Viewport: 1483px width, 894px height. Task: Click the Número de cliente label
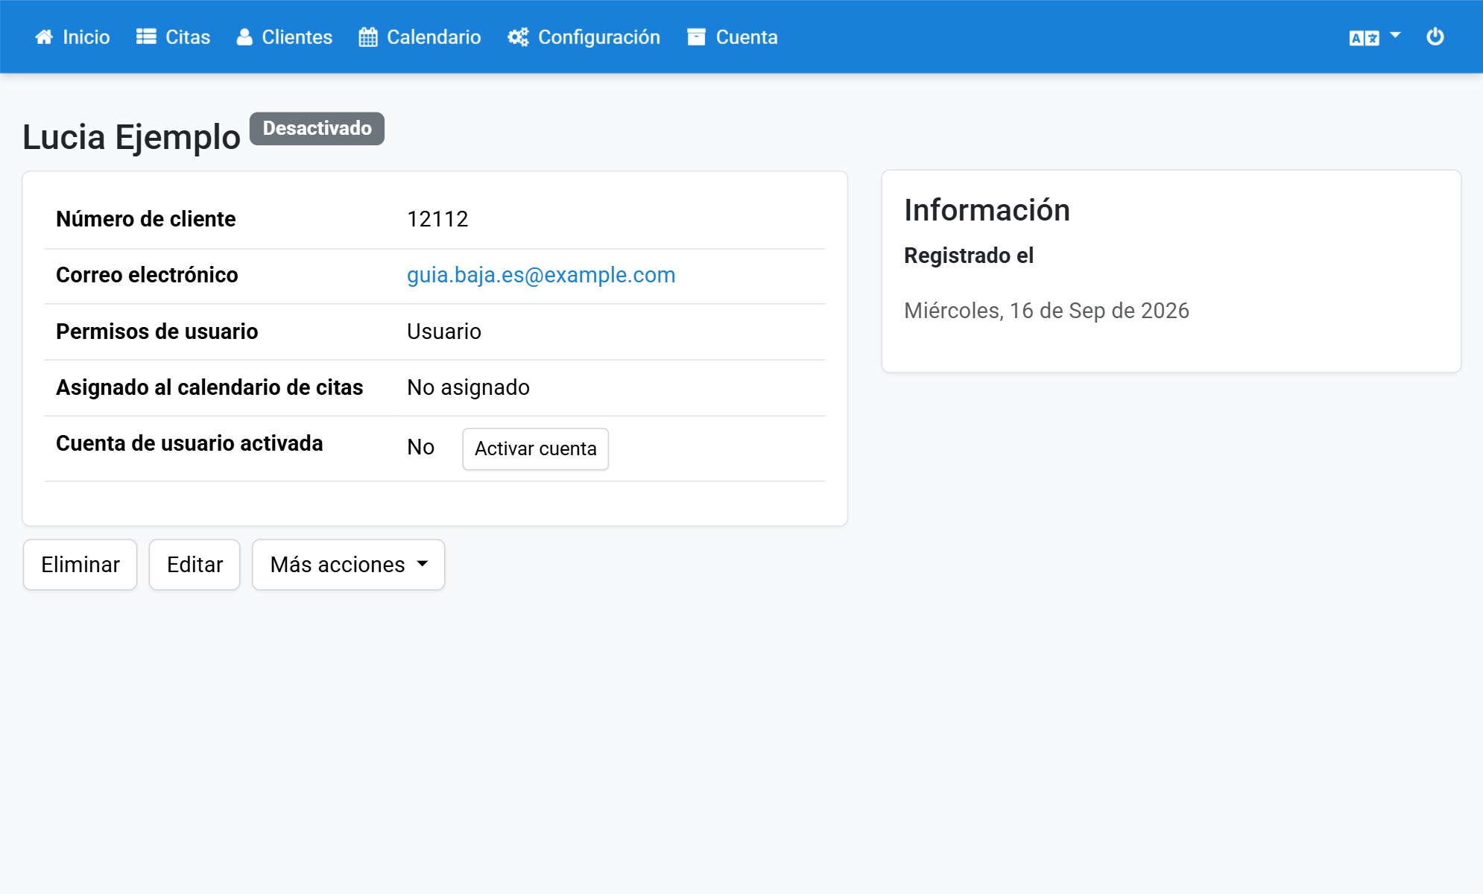pyautogui.click(x=145, y=219)
